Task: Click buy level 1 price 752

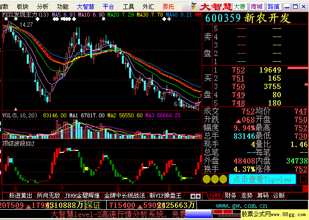Action: (238, 70)
